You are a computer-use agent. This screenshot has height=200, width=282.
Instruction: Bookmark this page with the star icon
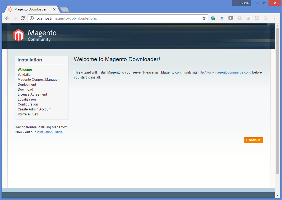click(x=204, y=18)
